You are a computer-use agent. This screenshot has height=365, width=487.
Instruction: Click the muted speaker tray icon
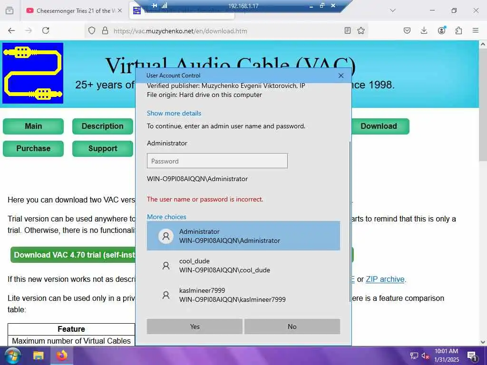point(426,356)
